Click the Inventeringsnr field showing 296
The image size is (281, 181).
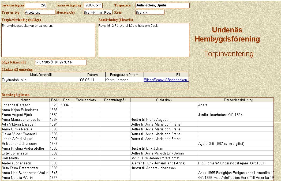(x=36, y=5)
